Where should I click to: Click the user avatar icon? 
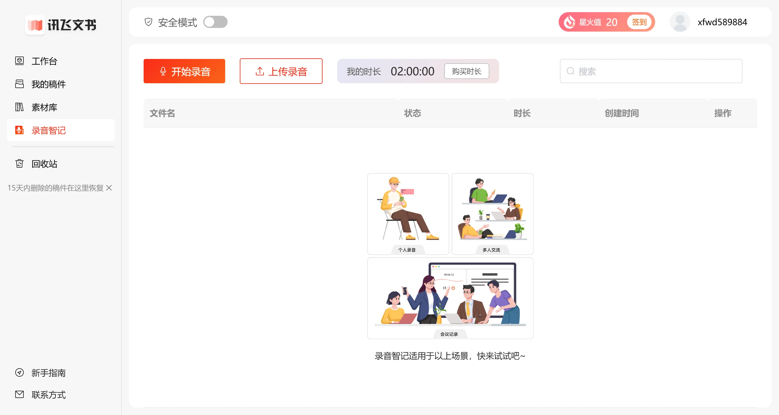tap(680, 22)
